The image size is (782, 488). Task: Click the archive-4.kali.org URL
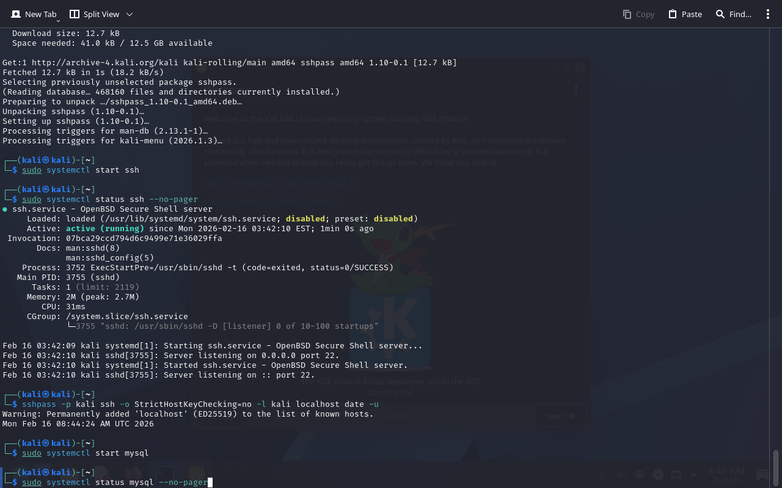(93, 63)
